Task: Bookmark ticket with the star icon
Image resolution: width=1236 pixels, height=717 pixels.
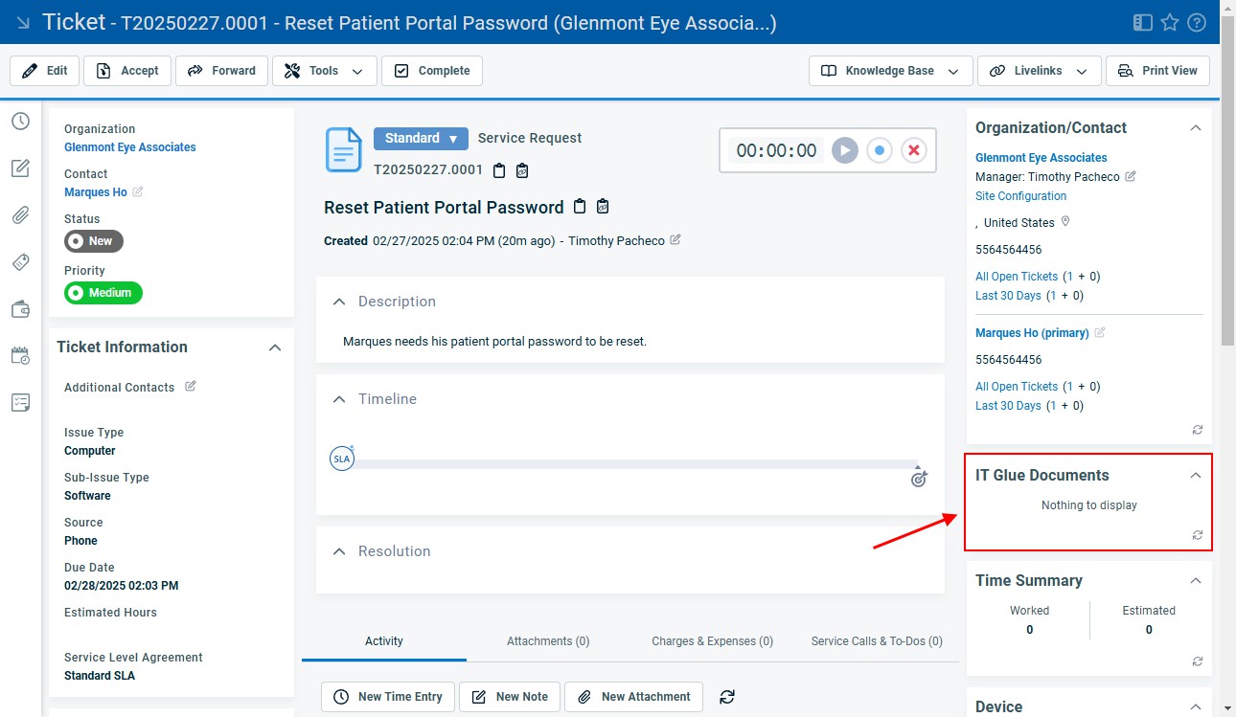Action: [x=1169, y=23]
